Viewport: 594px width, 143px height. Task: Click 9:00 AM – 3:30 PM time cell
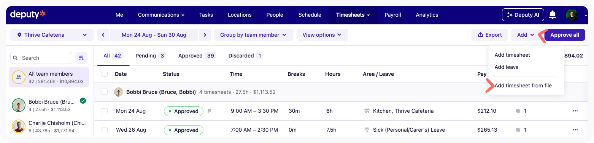click(x=255, y=111)
